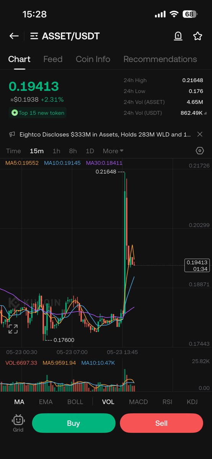Toggle the EMA indicator

pyautogui.click(x=46, y=402)
